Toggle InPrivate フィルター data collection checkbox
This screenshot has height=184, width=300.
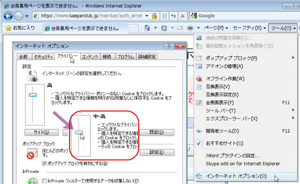(x=45, y=180)
